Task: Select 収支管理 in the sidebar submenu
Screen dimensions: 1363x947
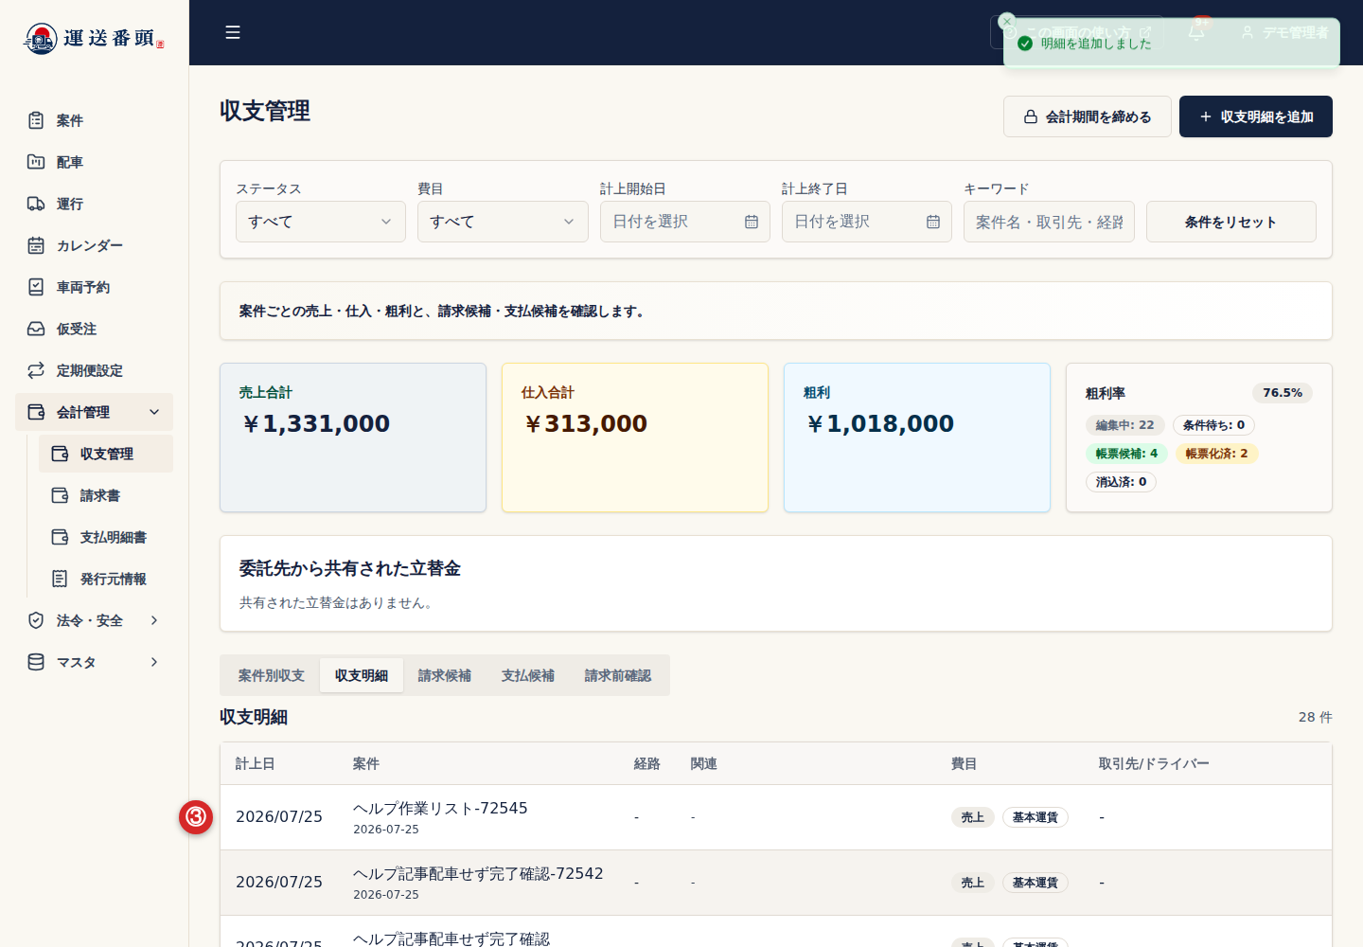Action: pos(106,454)
